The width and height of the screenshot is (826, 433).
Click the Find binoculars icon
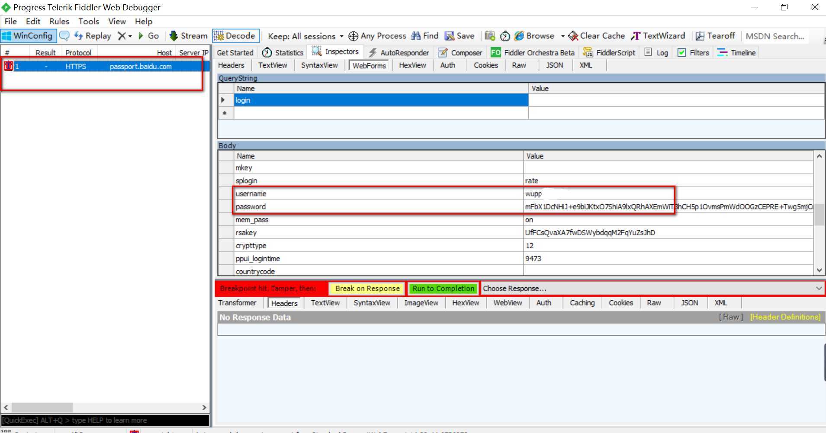click(x=416, y=36)
